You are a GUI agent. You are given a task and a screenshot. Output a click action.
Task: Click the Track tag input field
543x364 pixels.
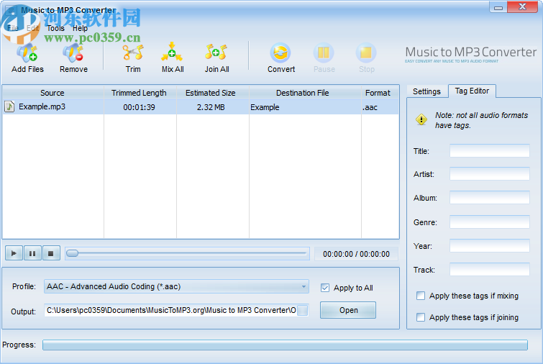[489, 270]
